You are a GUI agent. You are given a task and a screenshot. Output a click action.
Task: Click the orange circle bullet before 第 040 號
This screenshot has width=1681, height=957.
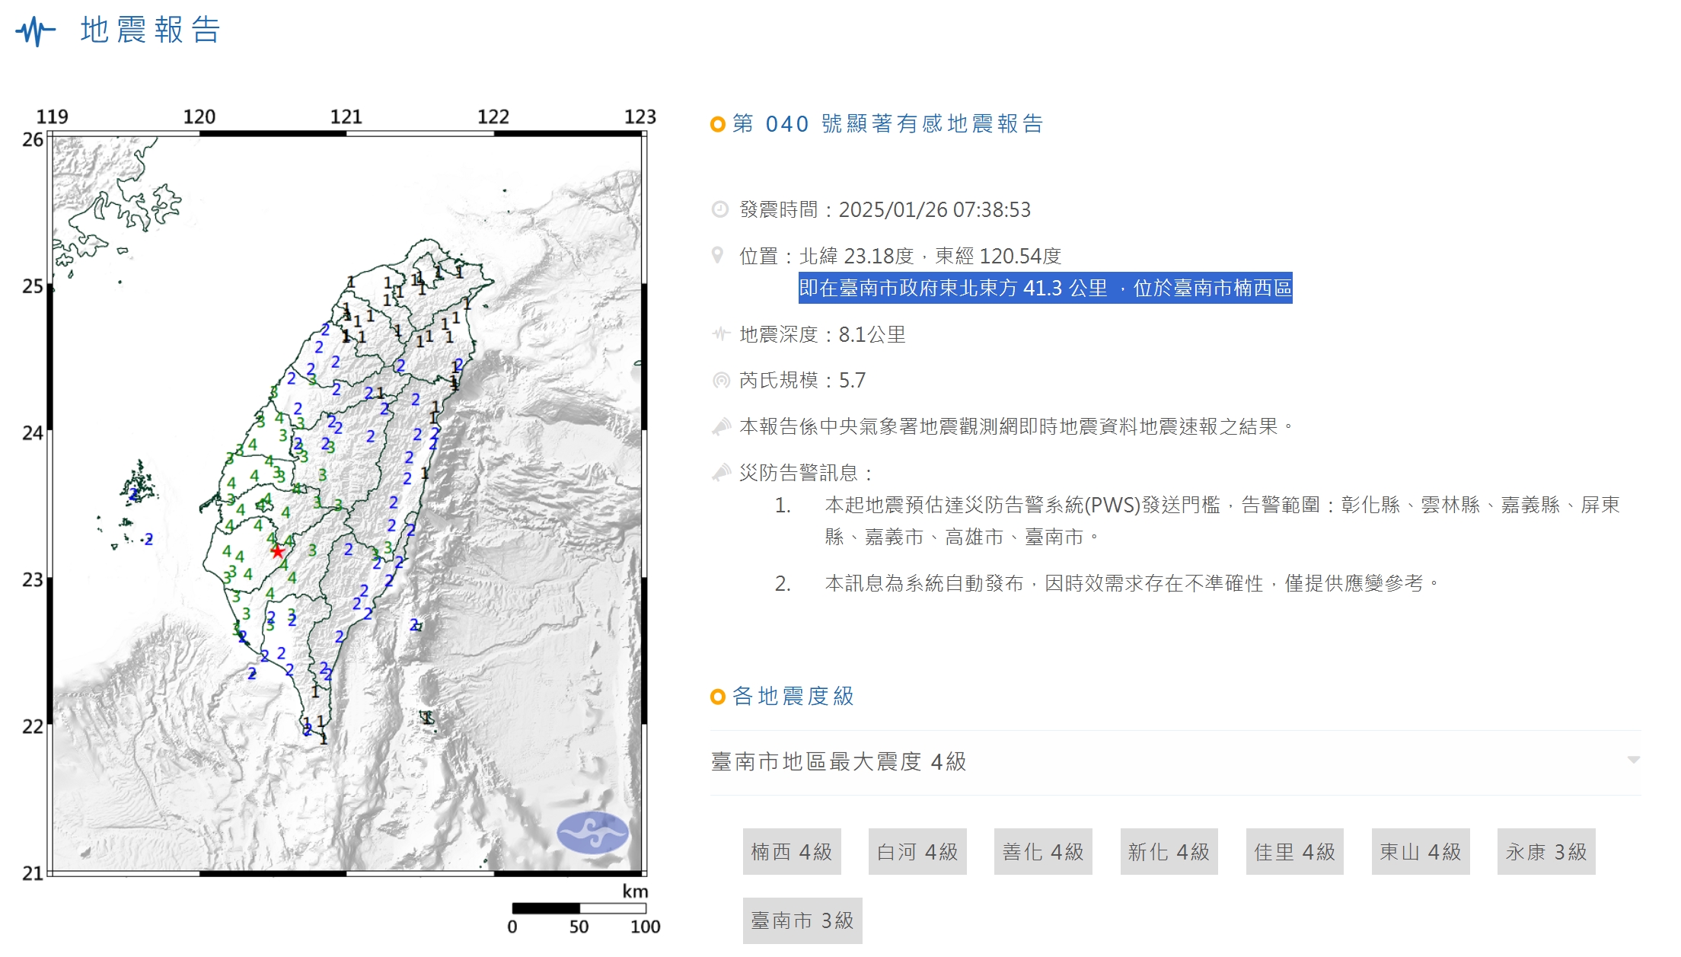716,124
